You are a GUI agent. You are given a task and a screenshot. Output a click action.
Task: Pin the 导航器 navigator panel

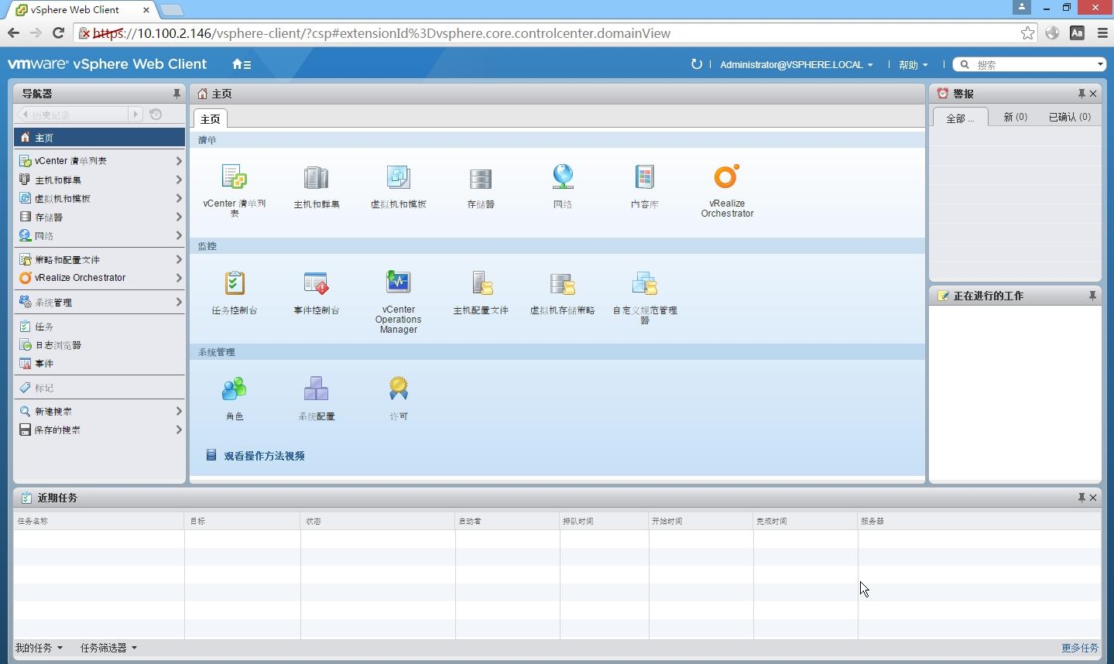(177, 94)
